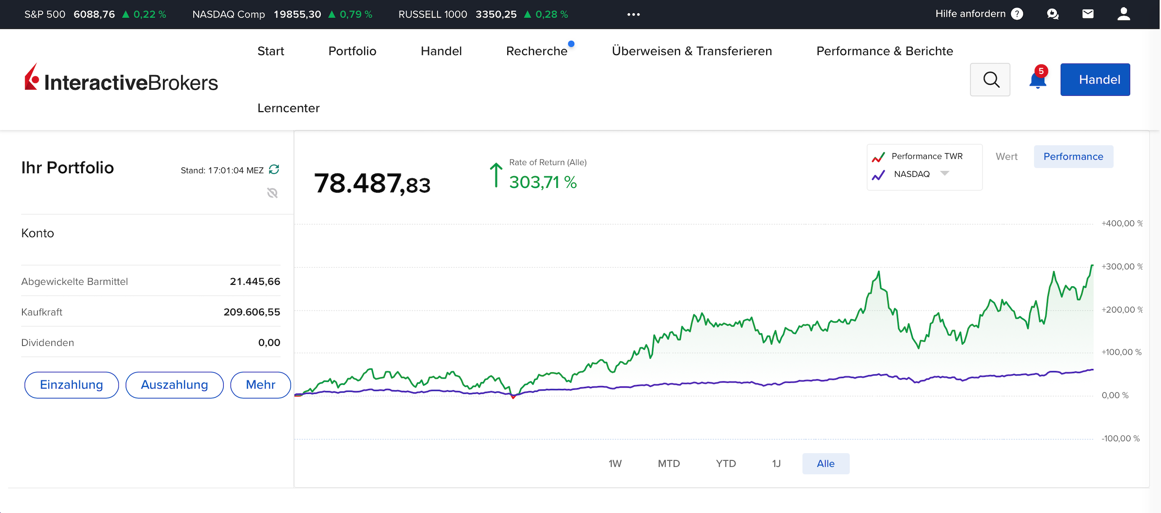Select the YTD time range
1161x513 pixels.
[725, 464]
